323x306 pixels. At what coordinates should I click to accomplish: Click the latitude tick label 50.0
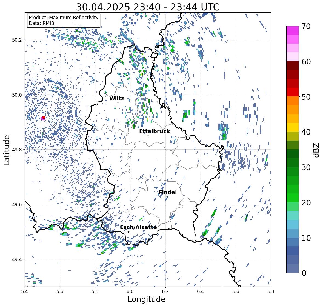point(17,95)
